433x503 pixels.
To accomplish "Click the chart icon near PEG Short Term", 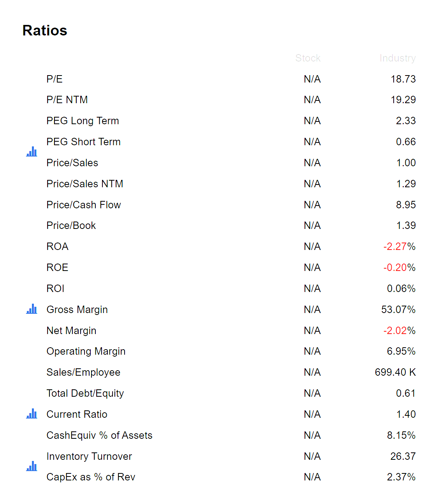I will [32, 151].
